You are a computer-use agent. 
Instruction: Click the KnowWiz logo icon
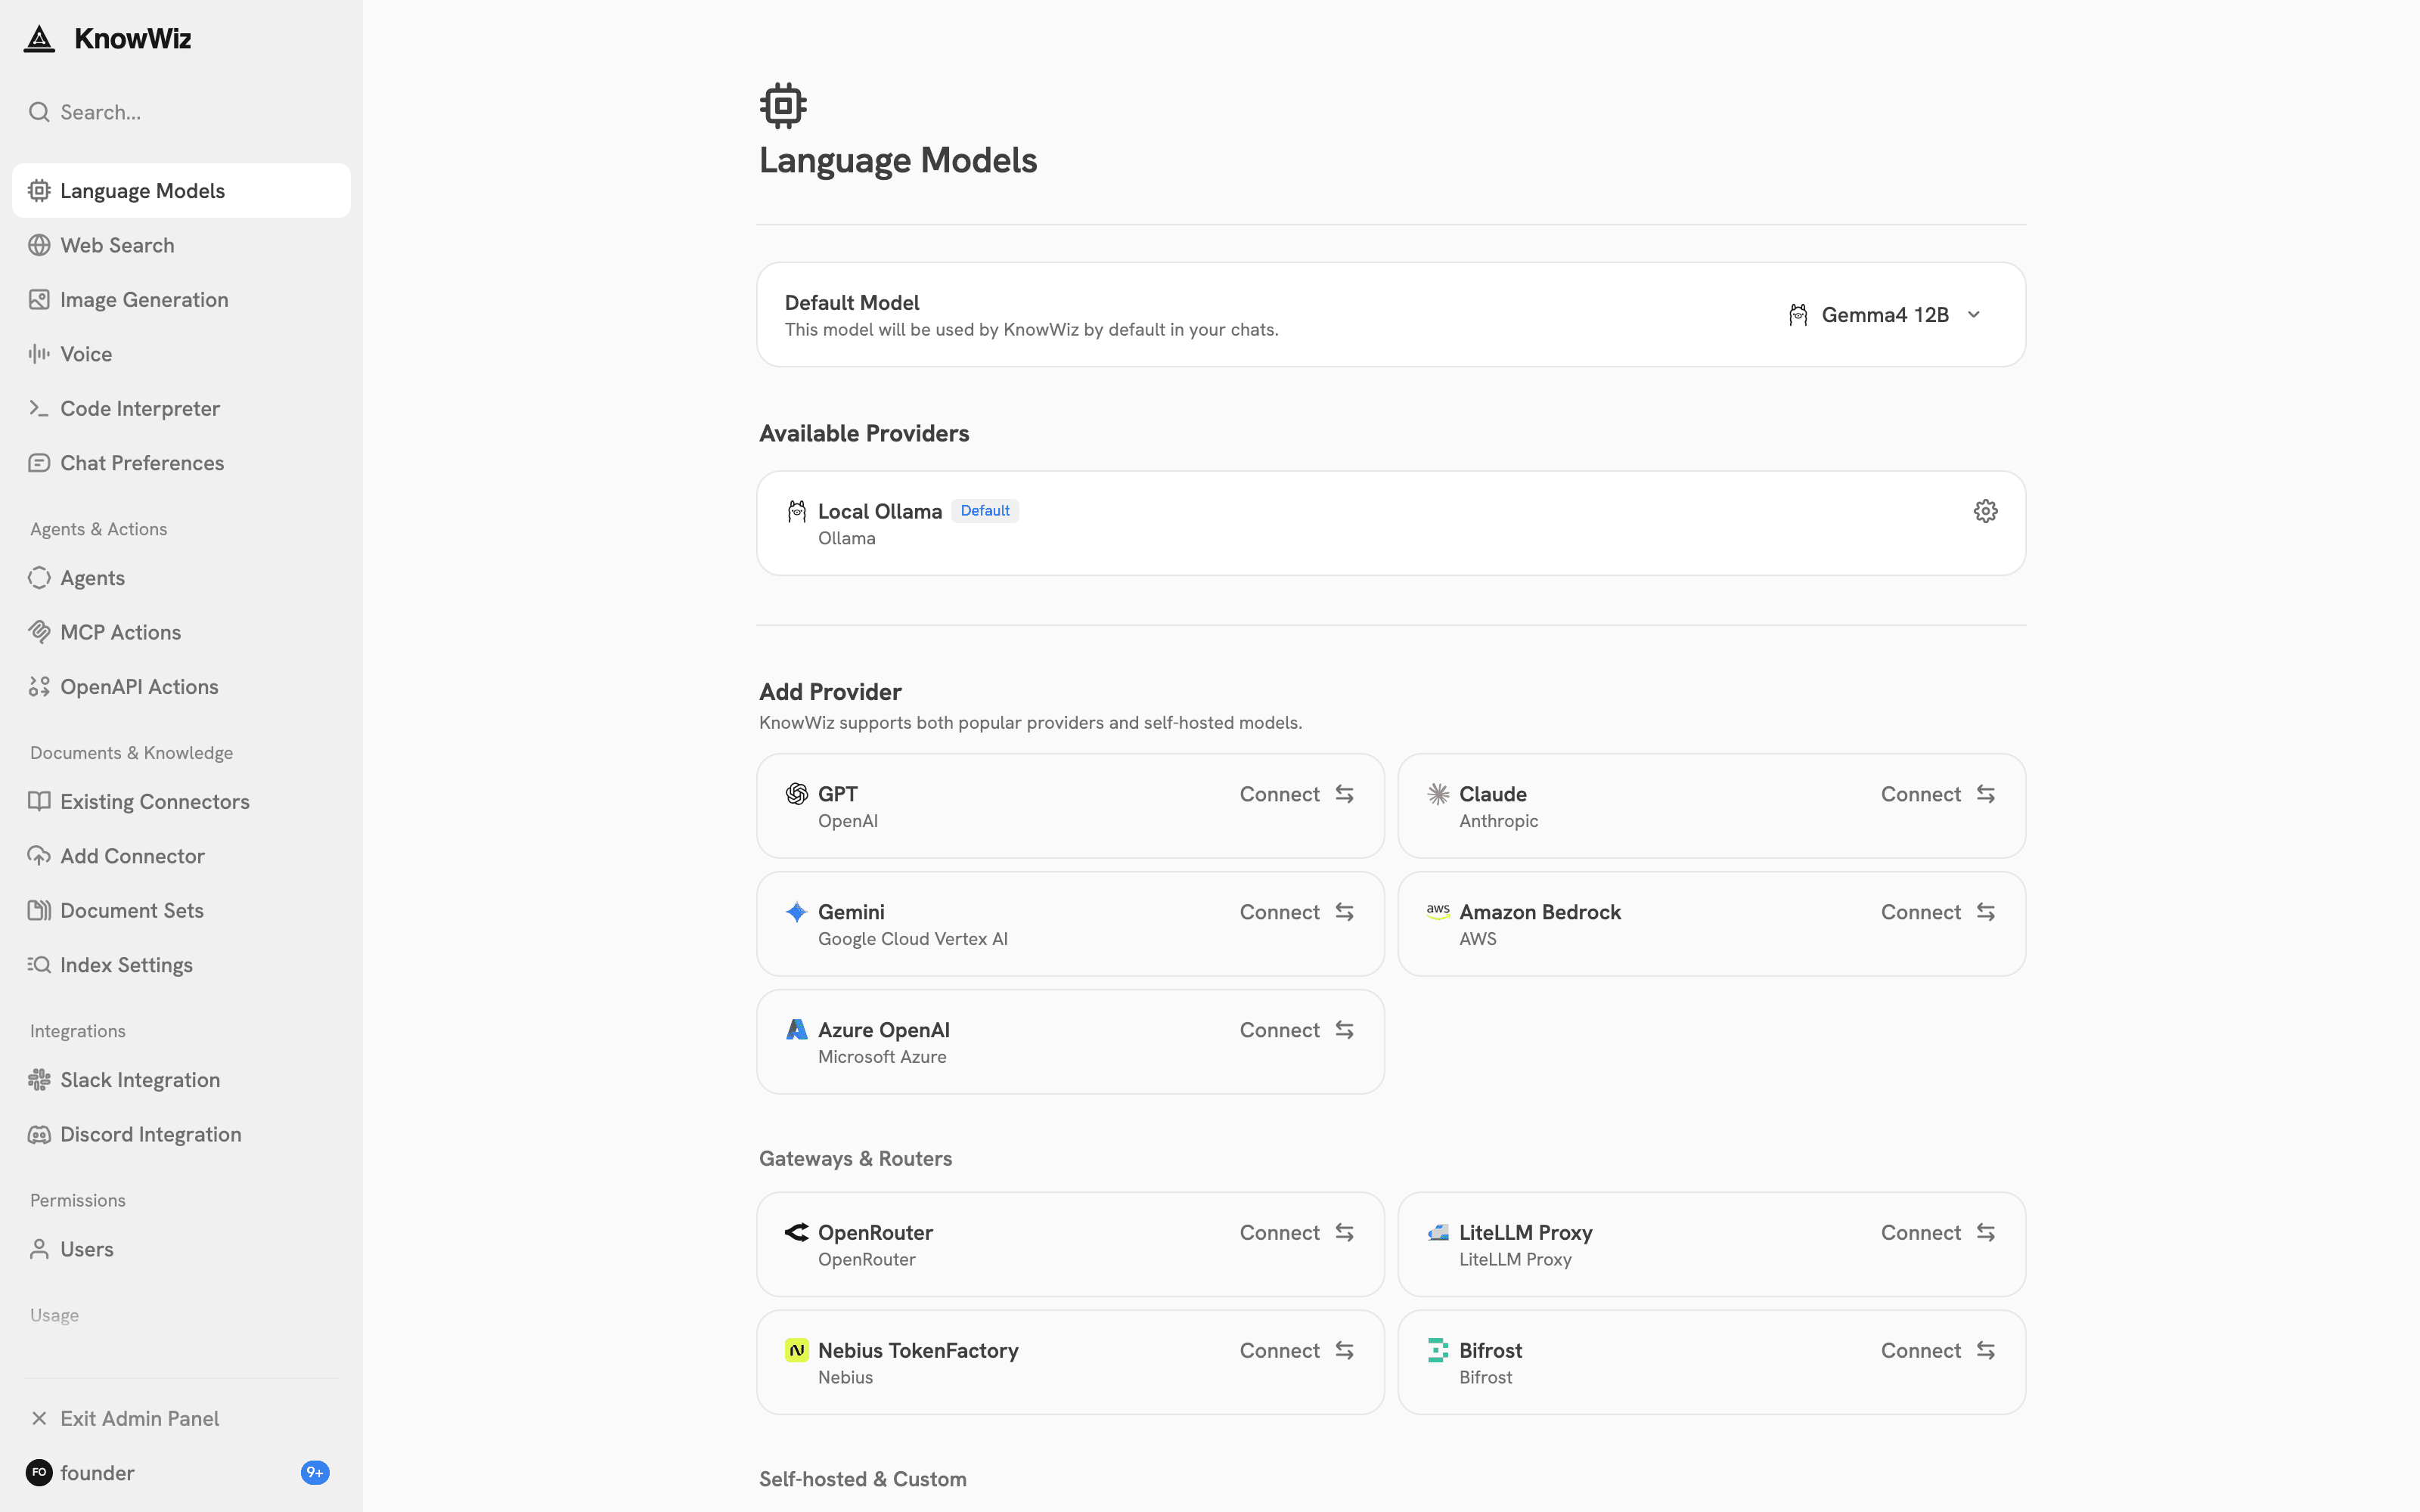click(x=39, y=39)
